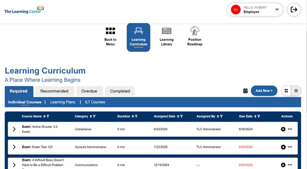Click assigned date 1/22/2025
The image size is (307, 169).
[161, 147]
